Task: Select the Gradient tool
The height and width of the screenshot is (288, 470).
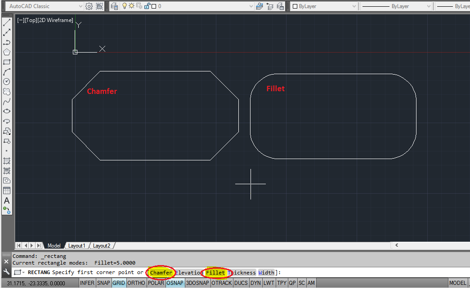Action: pos(7,171)
